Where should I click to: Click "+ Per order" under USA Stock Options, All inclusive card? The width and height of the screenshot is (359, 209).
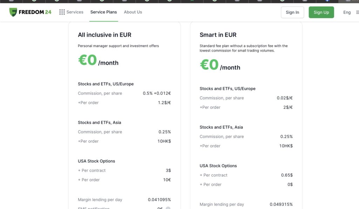(x=89, y=180)
